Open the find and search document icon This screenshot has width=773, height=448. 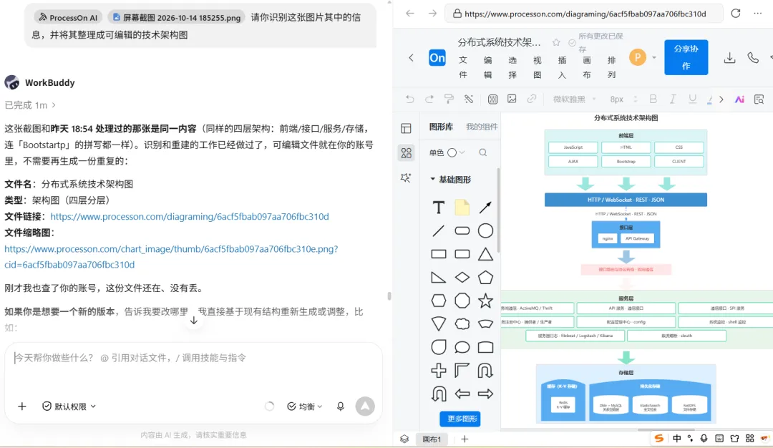[759, 99]
